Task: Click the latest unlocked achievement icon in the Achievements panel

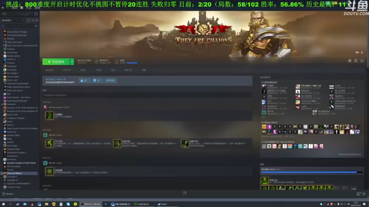Action: point(265,181)
